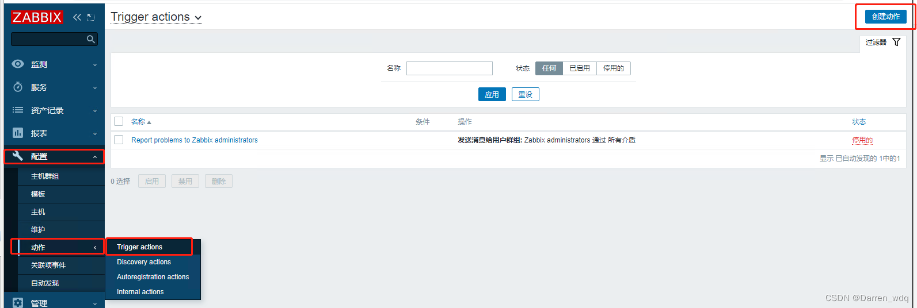The image size is (917, 308).
Task: Click the ZABBIX logo
Action: 37,17
